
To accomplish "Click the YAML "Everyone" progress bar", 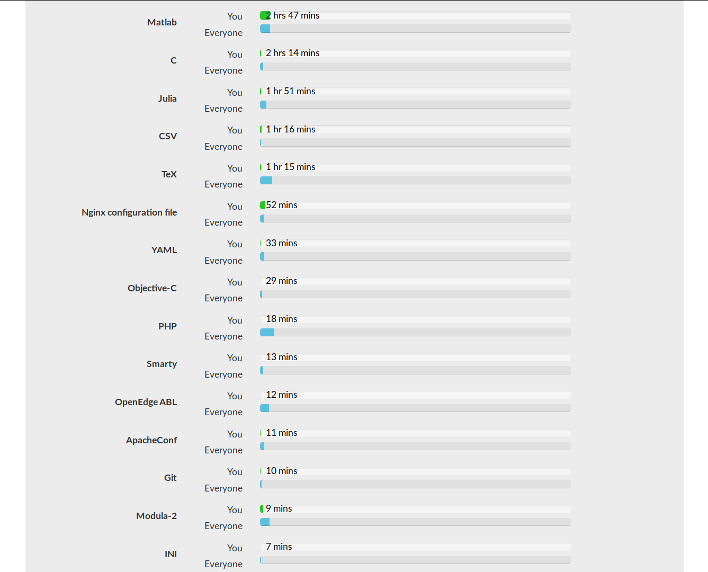I will (x=415, y=256).
